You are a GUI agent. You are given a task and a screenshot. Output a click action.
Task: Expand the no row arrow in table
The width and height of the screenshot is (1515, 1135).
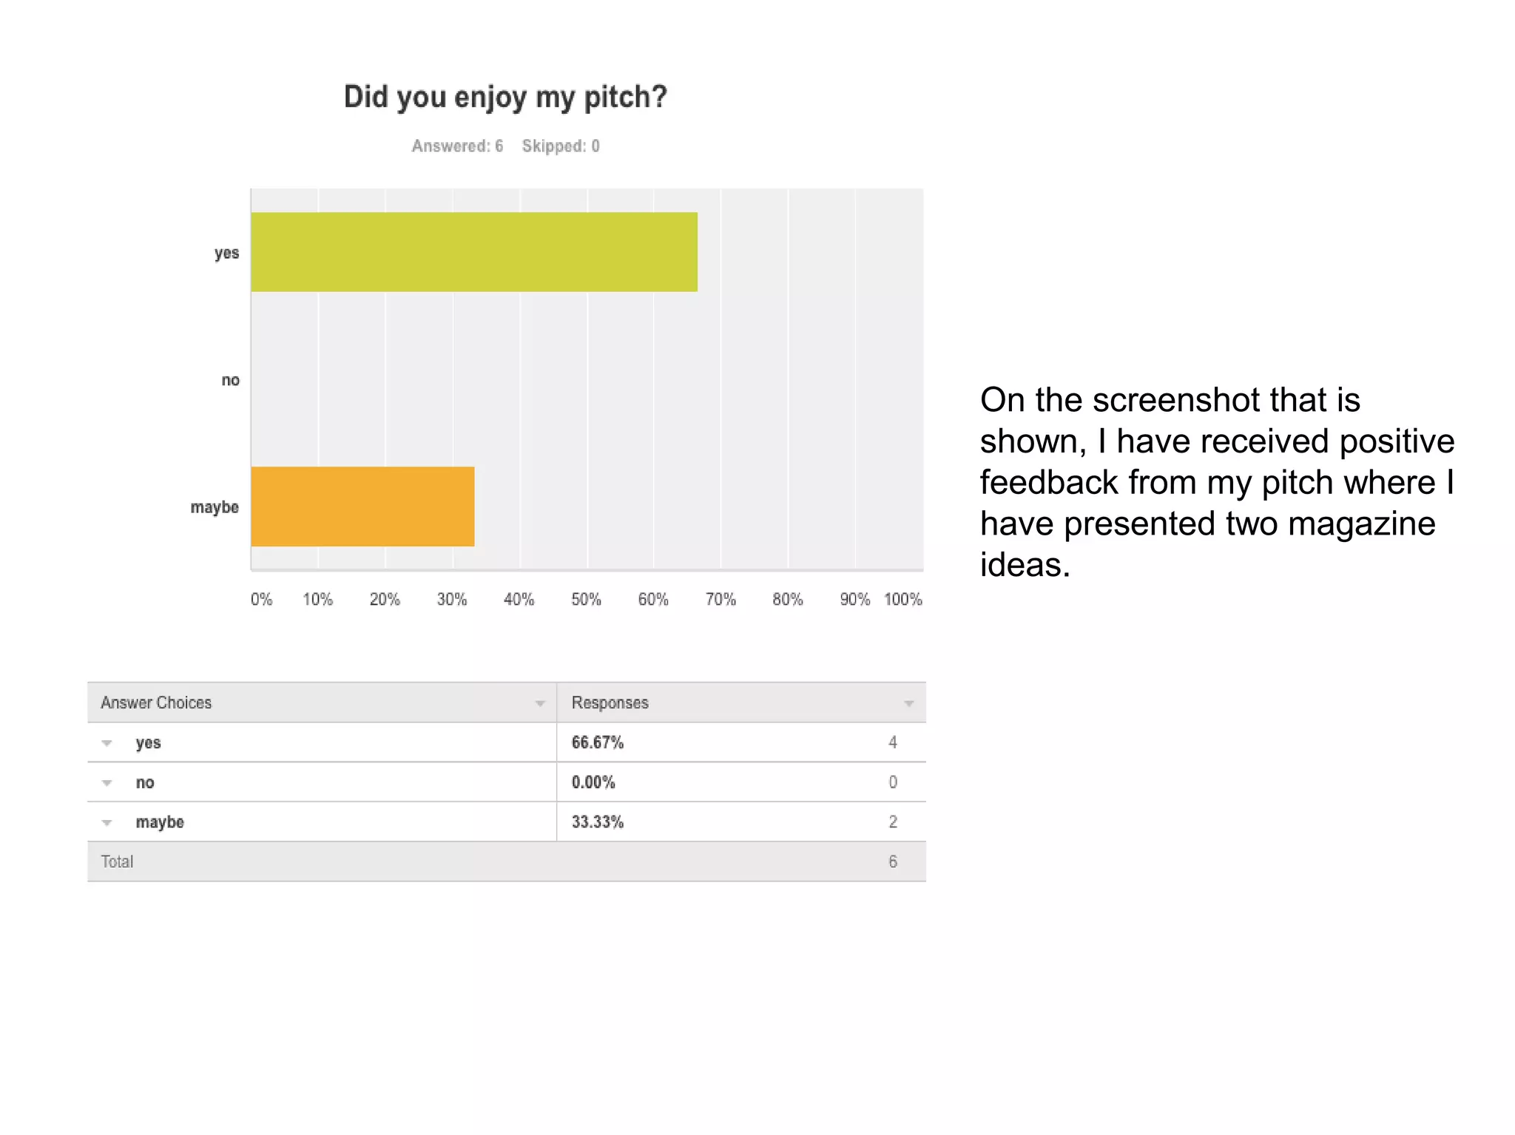(x=107, y=783)
